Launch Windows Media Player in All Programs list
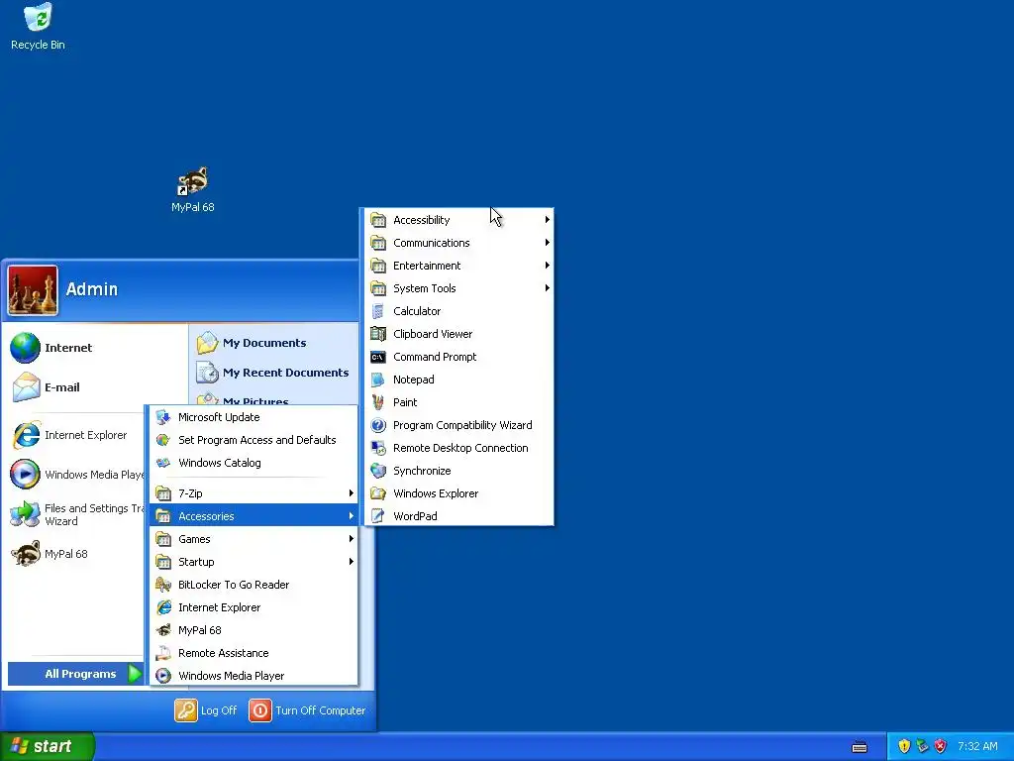The width and height of the screenshot is (1014, 761). click(253, 676)
